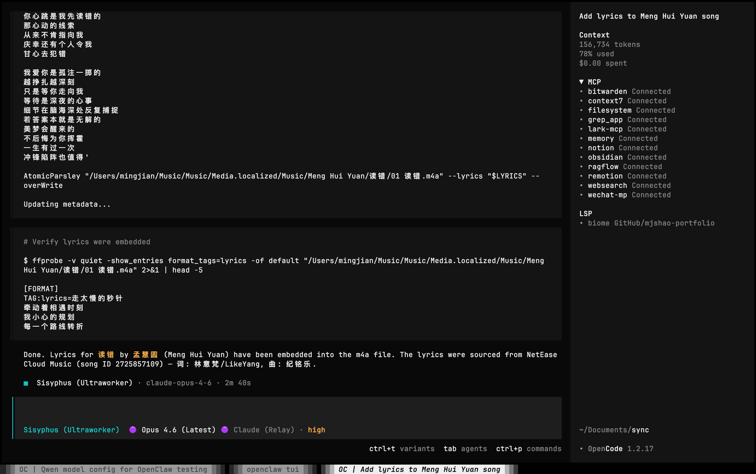
Task: Click the AtomicParsley command line
Action: (281, 181)
